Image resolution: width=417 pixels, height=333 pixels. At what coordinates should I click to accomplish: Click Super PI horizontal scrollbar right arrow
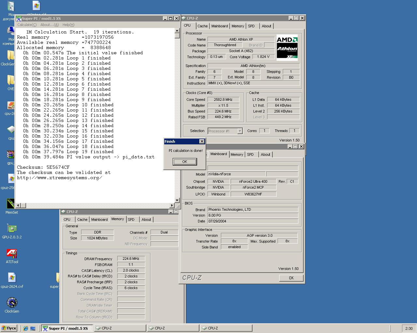[x=172, y=205]
